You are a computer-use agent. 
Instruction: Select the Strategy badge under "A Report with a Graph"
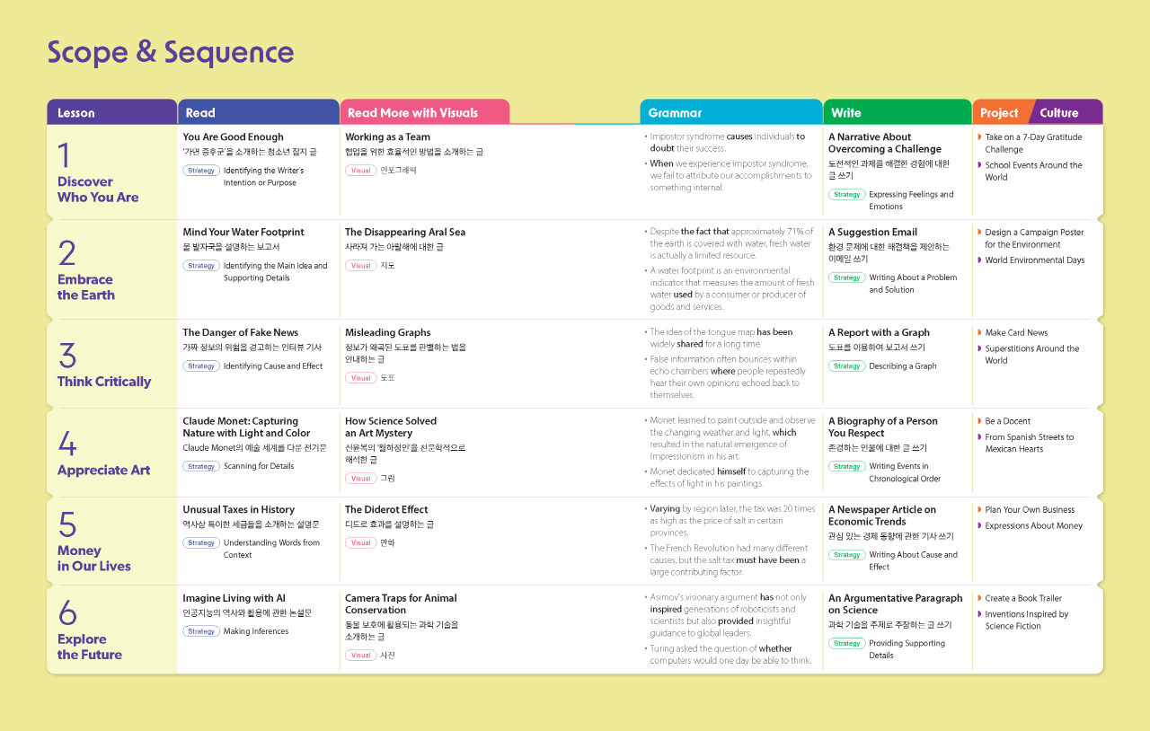point(846,366)
